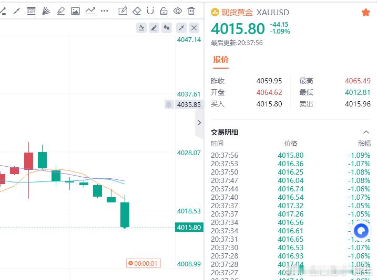Click the gold instrument icon

215,12
